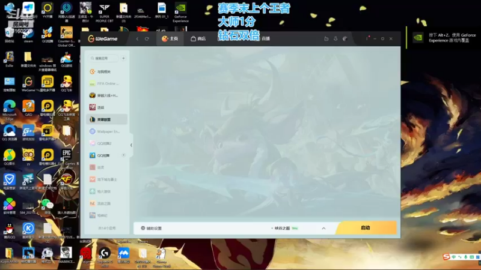Select 与我相关 in the sidebar
Image resolution: width=481 pixels, height=270 pixels.
click(x=107, y=71)
